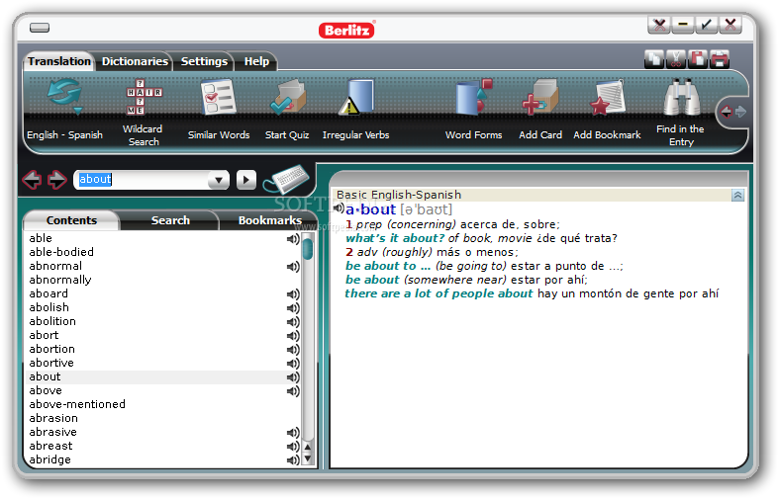Show Word Forms for entry

coord(473,97)
